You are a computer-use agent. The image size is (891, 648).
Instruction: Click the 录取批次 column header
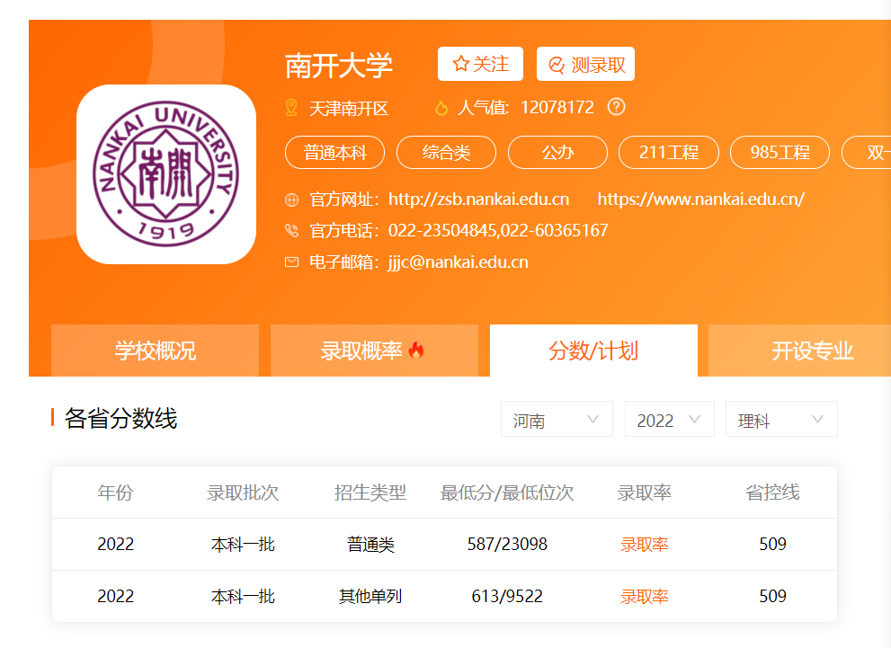click(243, 493)
